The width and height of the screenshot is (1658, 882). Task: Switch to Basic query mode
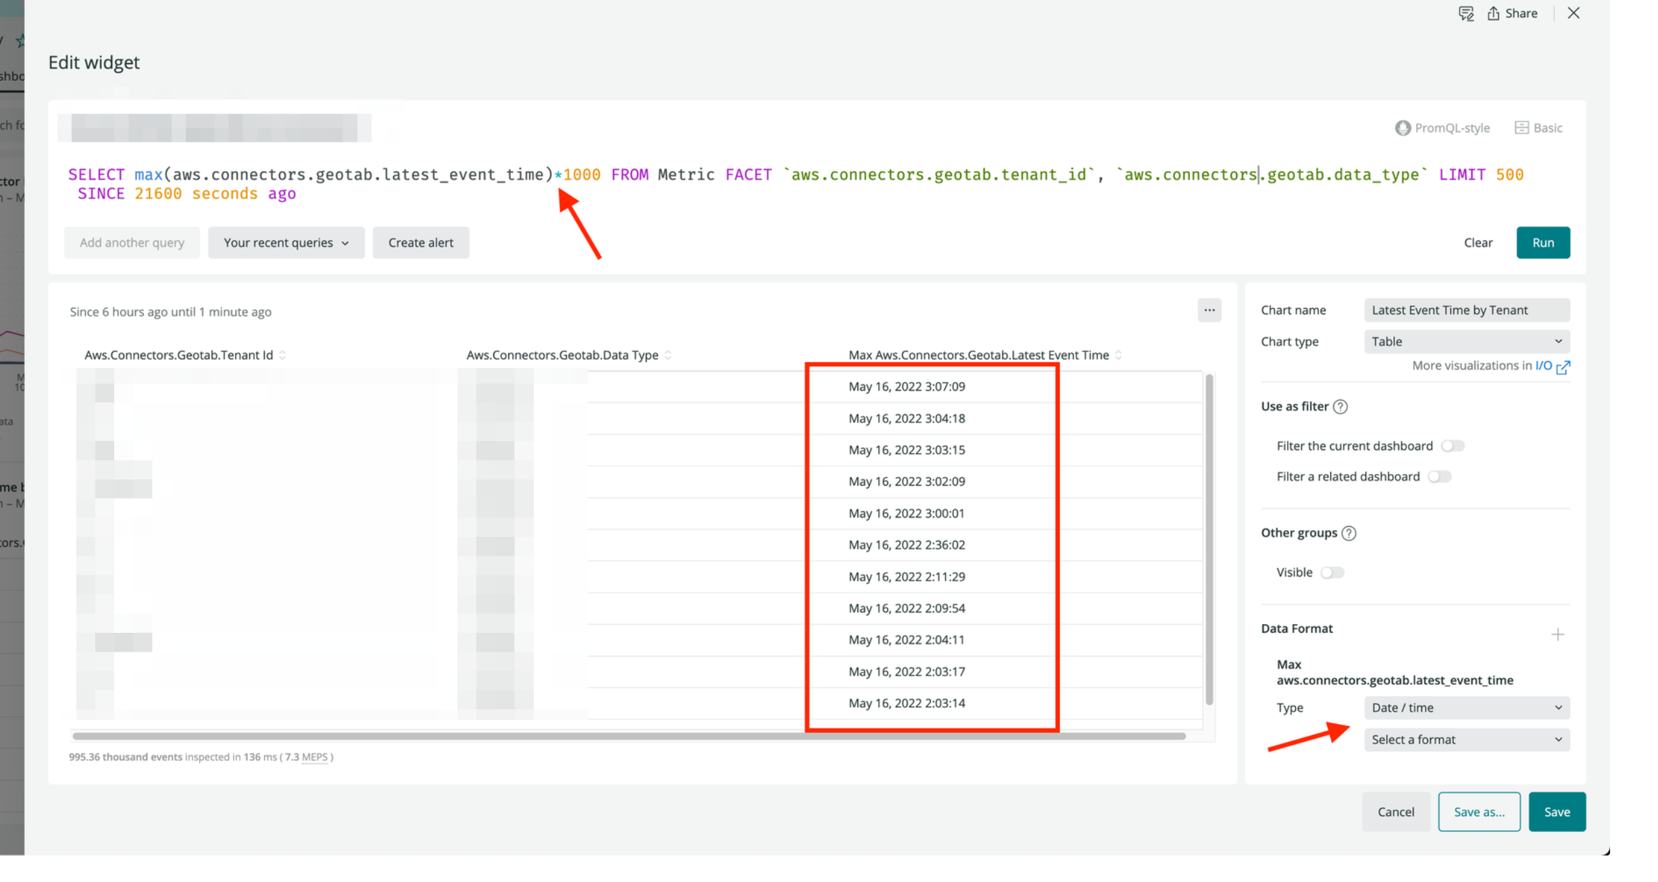1538,128
